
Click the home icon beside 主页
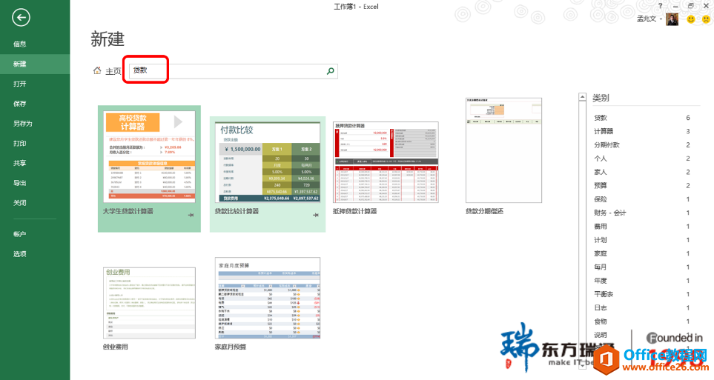coord(97,70)
